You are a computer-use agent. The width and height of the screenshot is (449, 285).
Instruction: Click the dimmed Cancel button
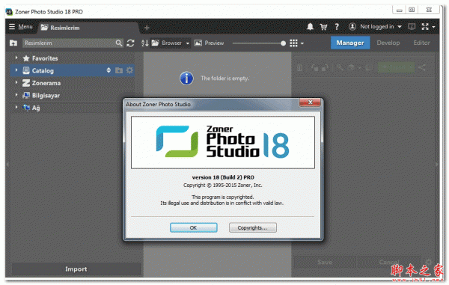click(x=388, y=262)
